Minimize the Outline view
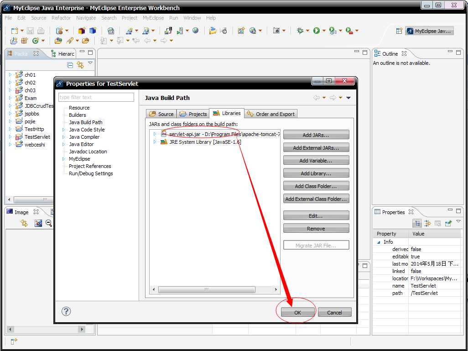This screenshot has height=351, width=468. (x=450, y=52)
